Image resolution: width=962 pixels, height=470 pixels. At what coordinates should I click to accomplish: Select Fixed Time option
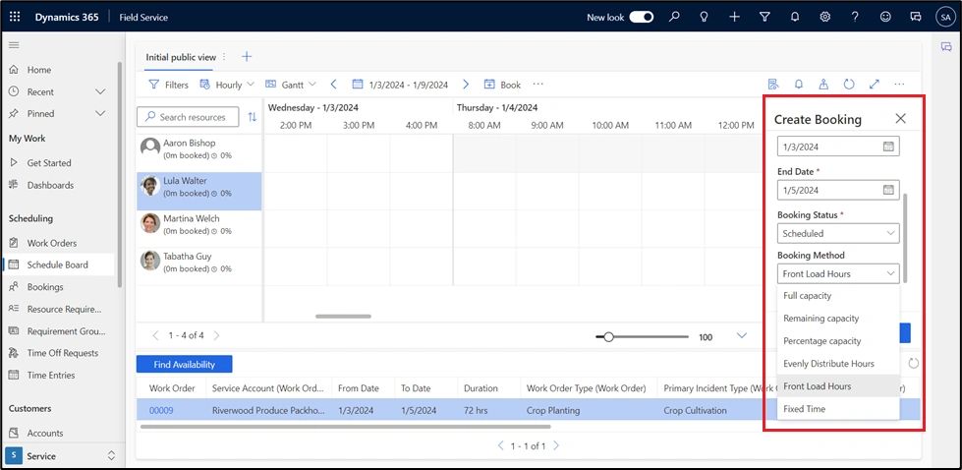pyautogui.click(x=838, y=409)
